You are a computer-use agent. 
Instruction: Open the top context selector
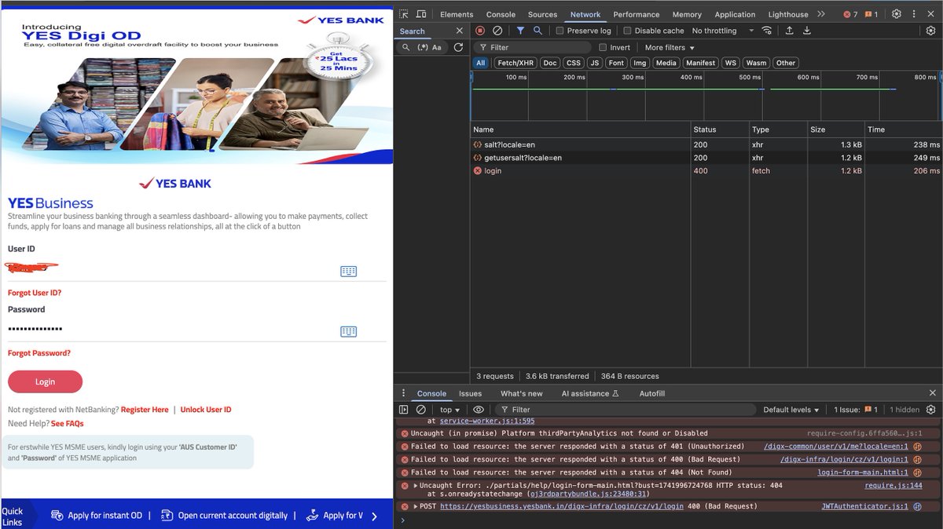[450, 410]
